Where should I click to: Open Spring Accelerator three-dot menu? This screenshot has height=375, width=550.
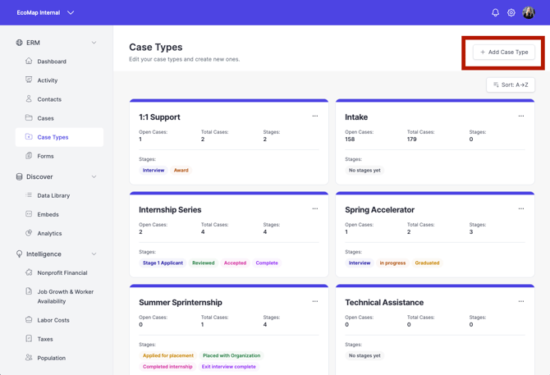point(521,208)
